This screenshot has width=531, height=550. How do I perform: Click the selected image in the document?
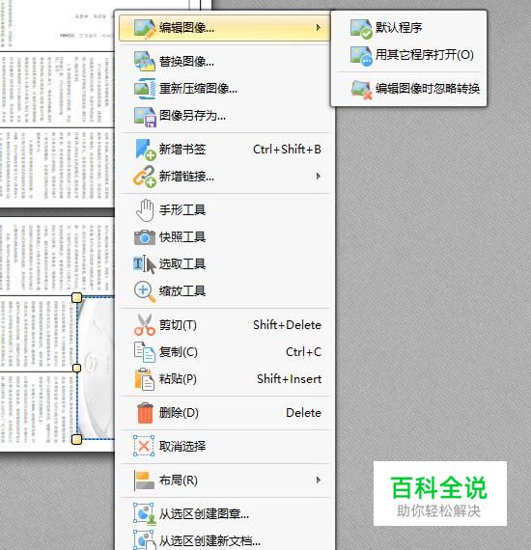tap(97, 369)
